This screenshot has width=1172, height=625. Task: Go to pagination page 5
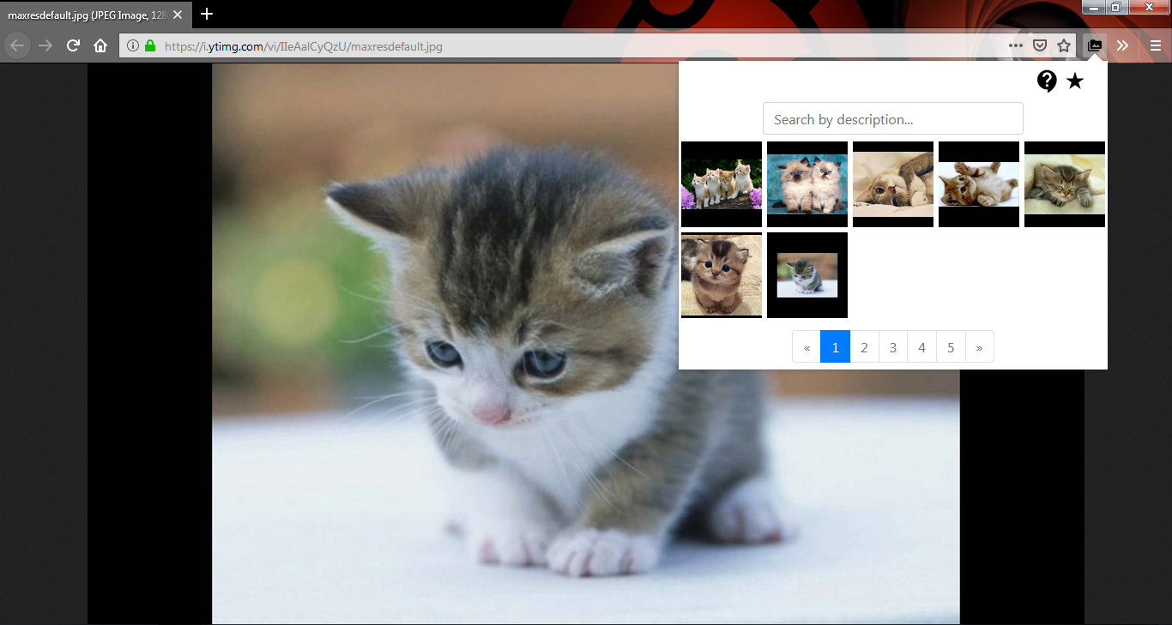(951, 346)
